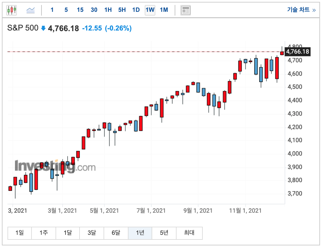Click the 4,766.18 price value in header
This screenshot has height=251, width=325.
tap(63, 28)
